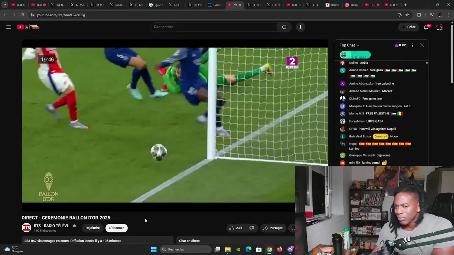Click the YouTube search magnifier button
Screen dimensions: 454x255
pyautogui.click(x=284, y=27)
